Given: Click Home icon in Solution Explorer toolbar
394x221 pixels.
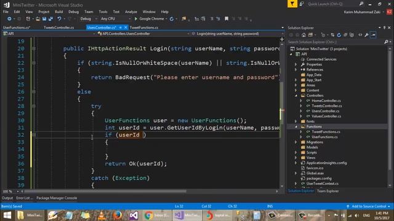Looking at the screenshot, I should click(304, 35).
